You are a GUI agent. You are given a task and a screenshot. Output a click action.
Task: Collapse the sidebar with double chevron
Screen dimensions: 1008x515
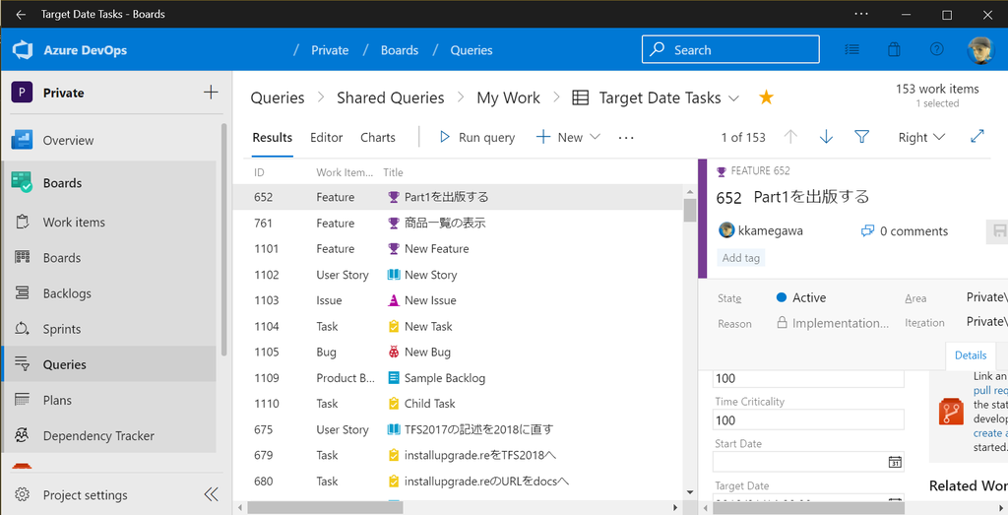[x=211, y=493]
